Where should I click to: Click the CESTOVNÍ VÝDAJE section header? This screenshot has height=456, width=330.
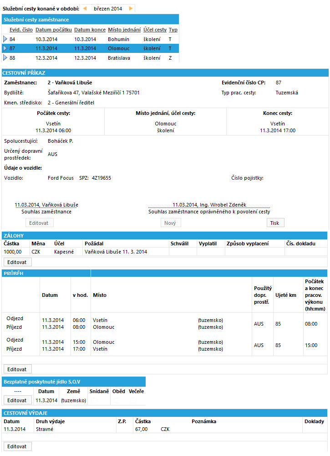coord(165,413)
